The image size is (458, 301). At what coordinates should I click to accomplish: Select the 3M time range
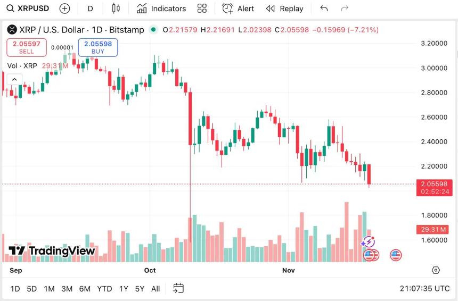(x=67, y=289)
